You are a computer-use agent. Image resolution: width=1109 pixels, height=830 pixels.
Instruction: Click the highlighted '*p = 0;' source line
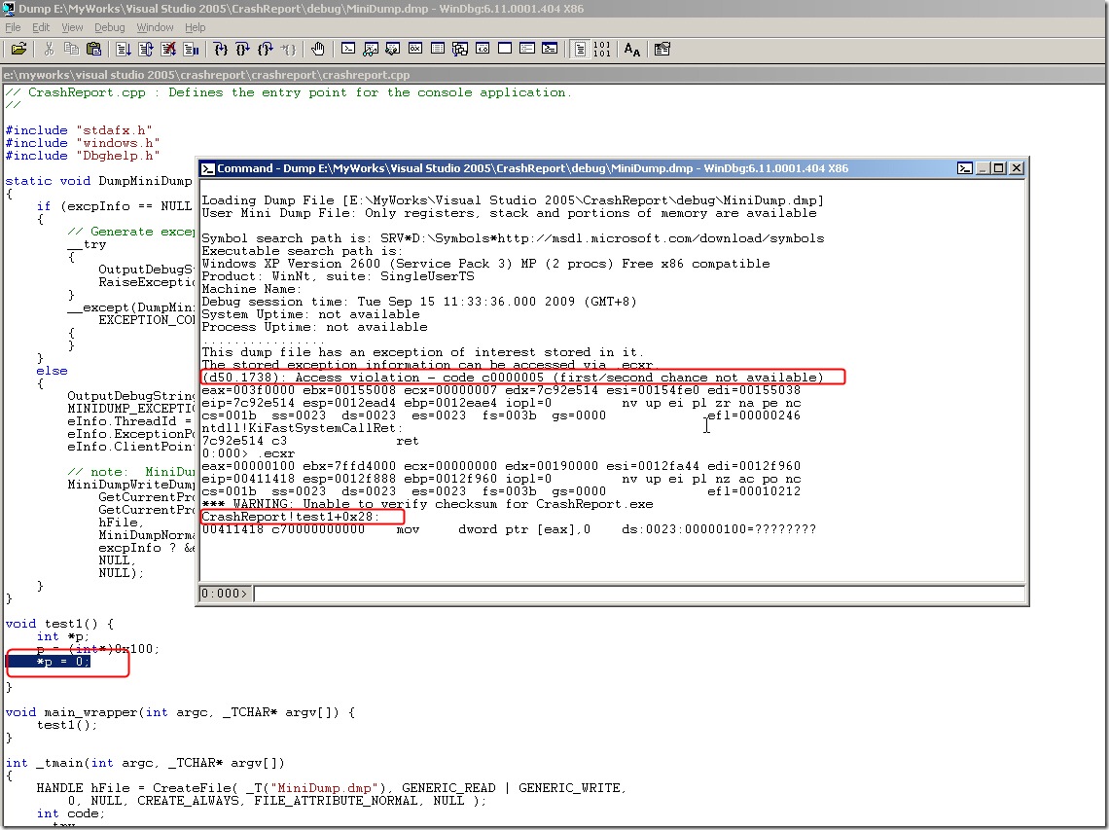pyautogui.click(x=48, y=662)
